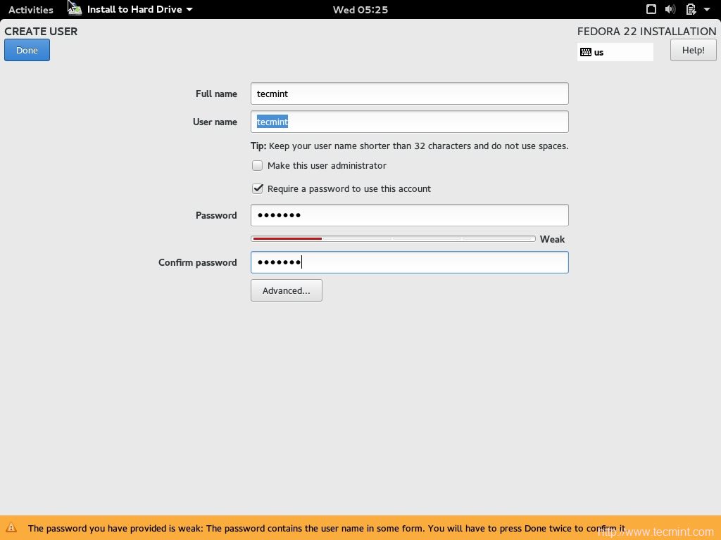Uncheck Require a password checkbox

[x=258, y=188]
